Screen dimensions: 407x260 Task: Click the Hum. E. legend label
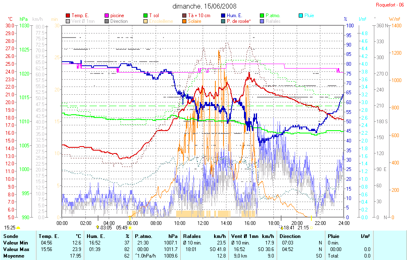[235, 16]
